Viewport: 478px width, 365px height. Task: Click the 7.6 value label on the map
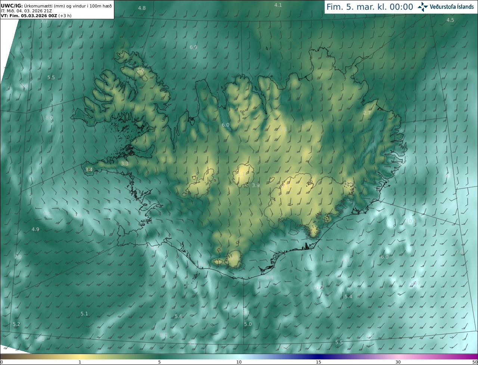point(459,252)
